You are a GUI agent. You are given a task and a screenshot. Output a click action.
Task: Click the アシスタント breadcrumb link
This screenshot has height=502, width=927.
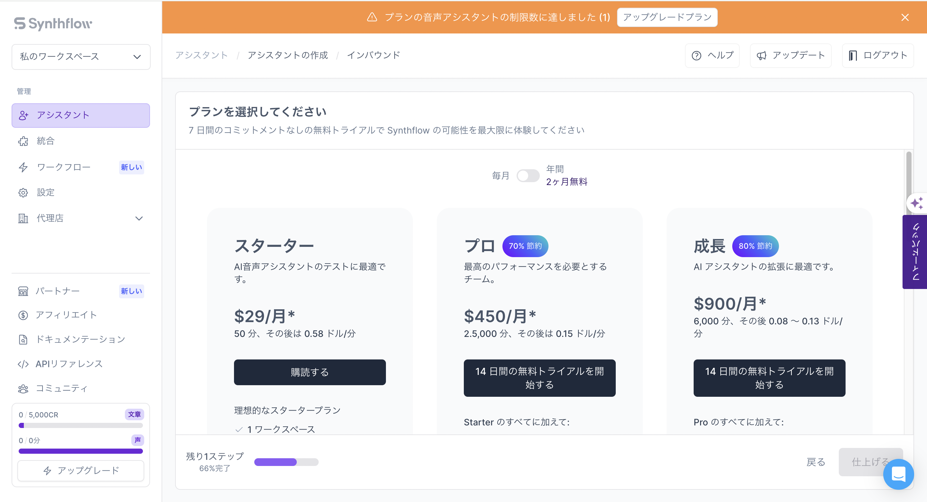point(201,55)
